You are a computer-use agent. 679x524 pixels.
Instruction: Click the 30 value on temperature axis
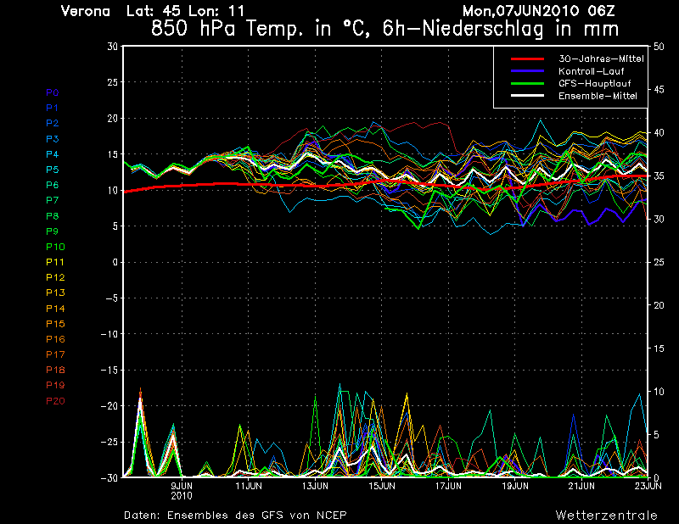click(112, 47)
